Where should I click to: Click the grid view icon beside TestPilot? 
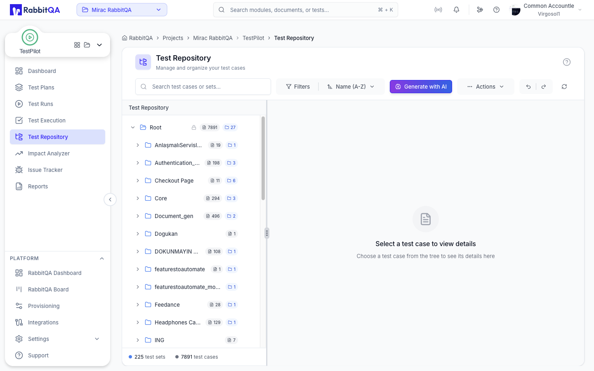tap(77, 45)
